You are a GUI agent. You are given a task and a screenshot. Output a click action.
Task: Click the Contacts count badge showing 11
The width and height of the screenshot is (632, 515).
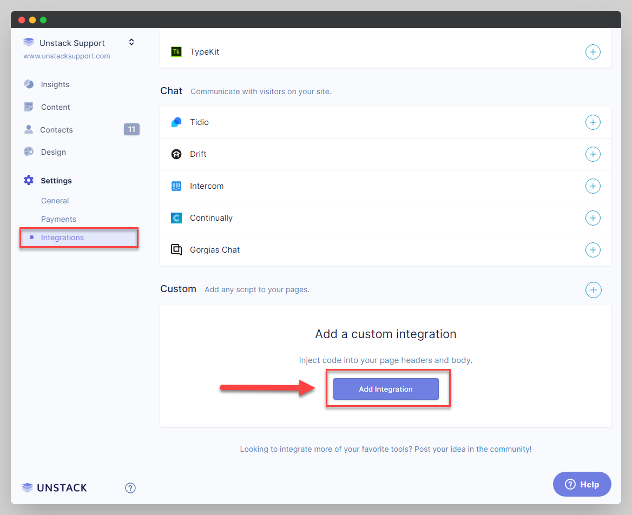coord(131,129)
